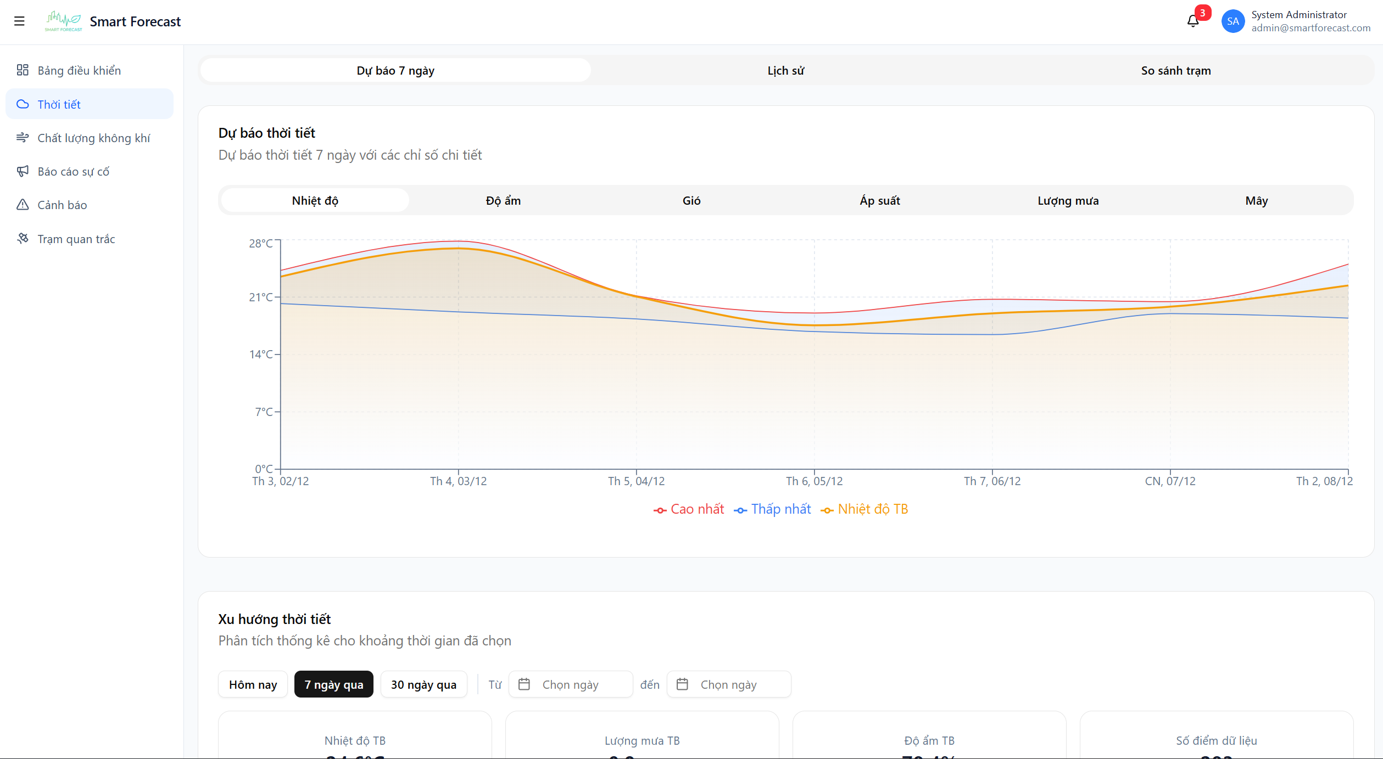Hide the Nhiệt độ TB line via legend

pyautogui.click(x=864, y=509)
